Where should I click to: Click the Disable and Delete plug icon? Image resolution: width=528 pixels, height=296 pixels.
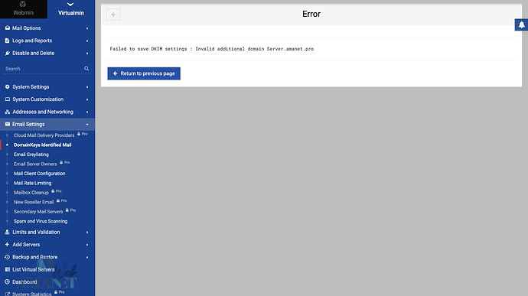click(8, 53)
